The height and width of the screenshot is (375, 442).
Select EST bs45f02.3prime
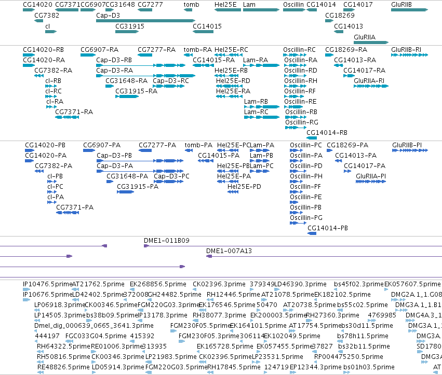[x=359, y=284]
